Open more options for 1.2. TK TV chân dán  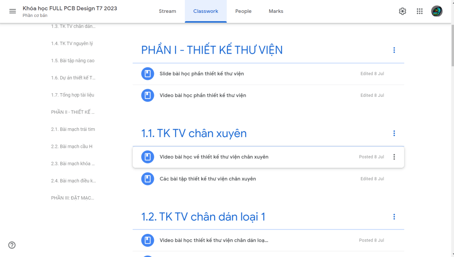pyautogui.click(x=394, y=217)
